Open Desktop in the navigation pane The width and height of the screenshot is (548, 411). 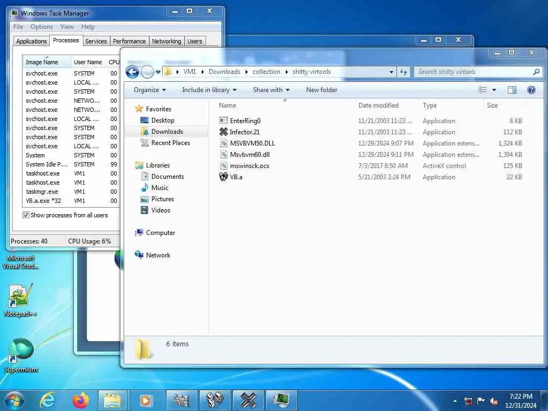(163, 120)
